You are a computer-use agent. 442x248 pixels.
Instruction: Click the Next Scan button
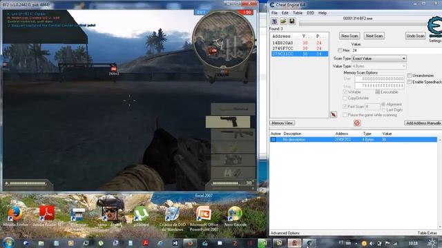(x=374, y=36)
